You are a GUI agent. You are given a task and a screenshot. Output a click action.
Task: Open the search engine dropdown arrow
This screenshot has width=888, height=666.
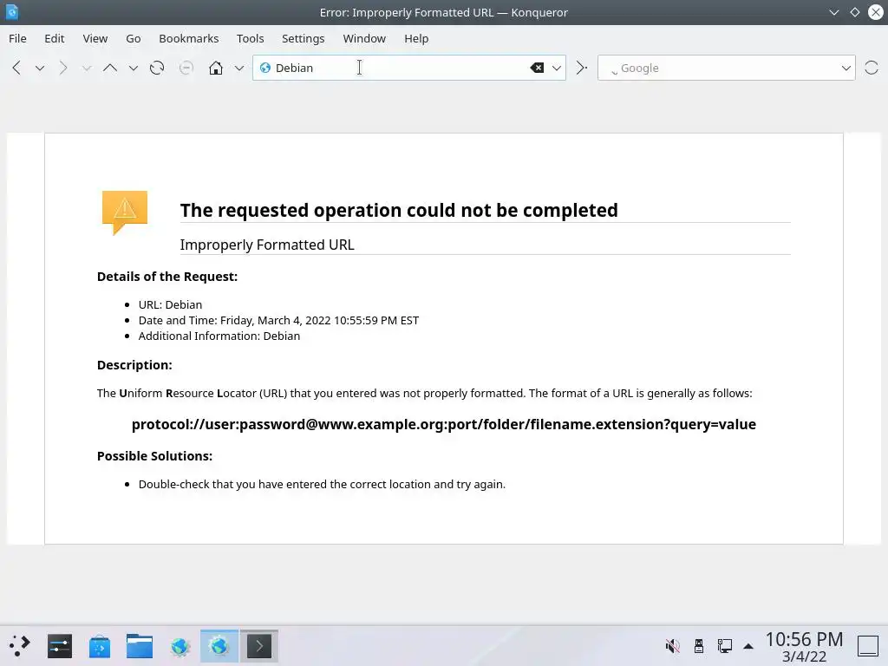846,68
